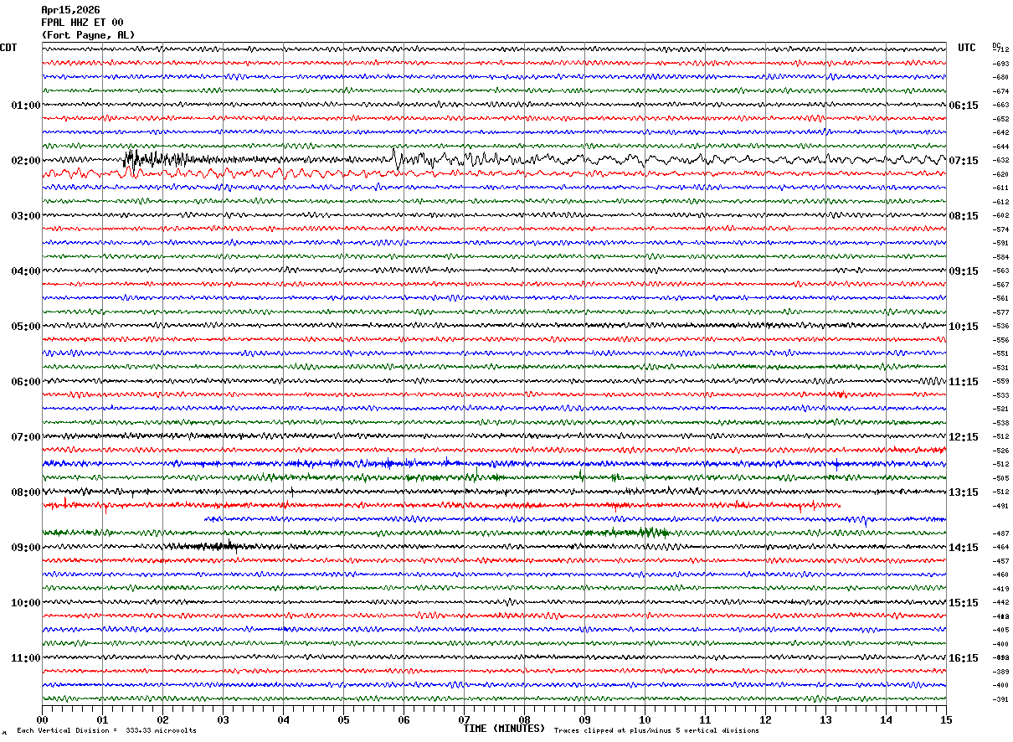This screenshot has width=1013, height=742.
Task: Click the UTC timezone label
Action: coord(967,48)
